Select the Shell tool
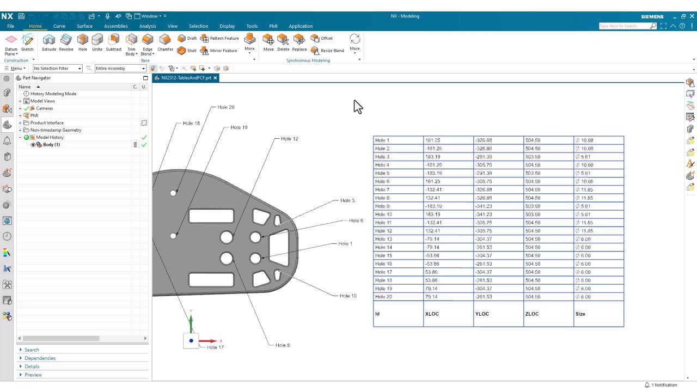The image size is (697, 392). coord(182,51)
